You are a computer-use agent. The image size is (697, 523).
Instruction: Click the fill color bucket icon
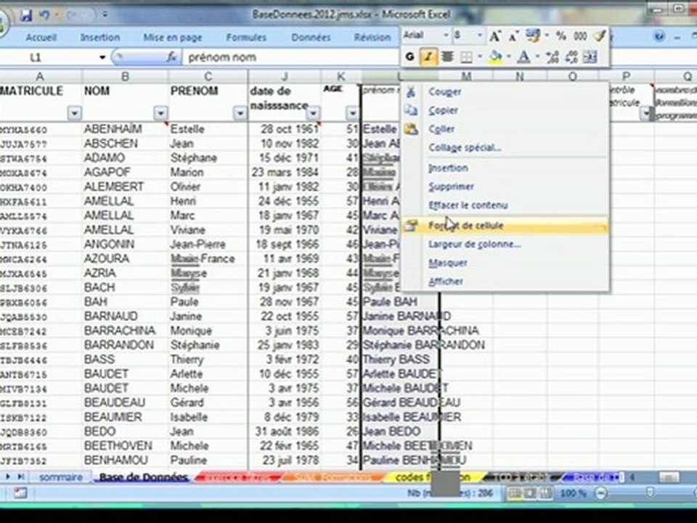(494, 57)
